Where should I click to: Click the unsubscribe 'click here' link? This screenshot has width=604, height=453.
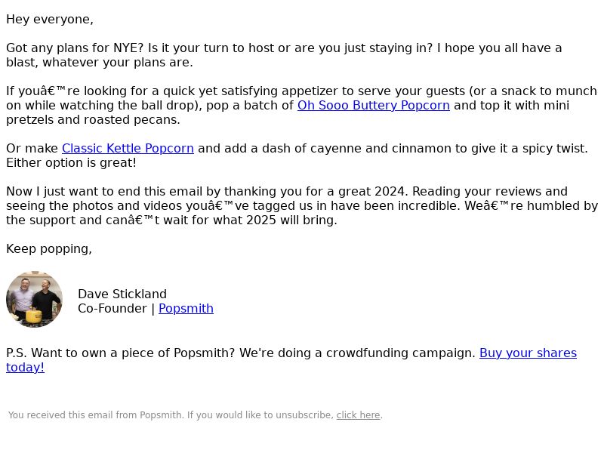(x=358, y=415)
